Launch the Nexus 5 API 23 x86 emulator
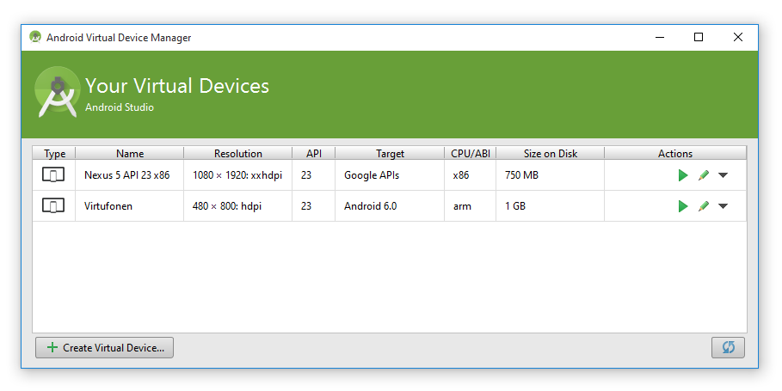 683,175
